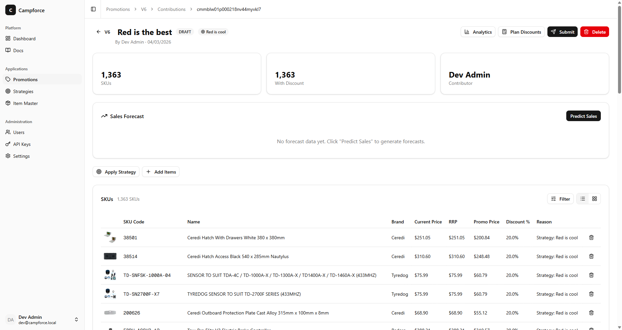
Task: Delete row TD-SNFSK-1000A-04
Action: click(x=591, y=275)
